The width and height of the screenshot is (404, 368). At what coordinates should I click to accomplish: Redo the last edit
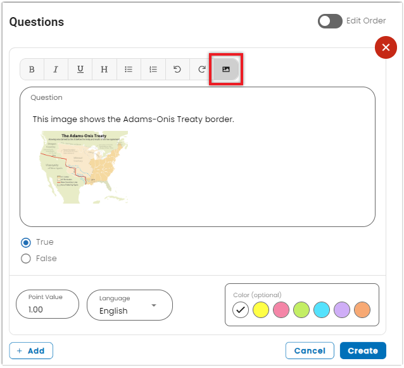point(202,70)
